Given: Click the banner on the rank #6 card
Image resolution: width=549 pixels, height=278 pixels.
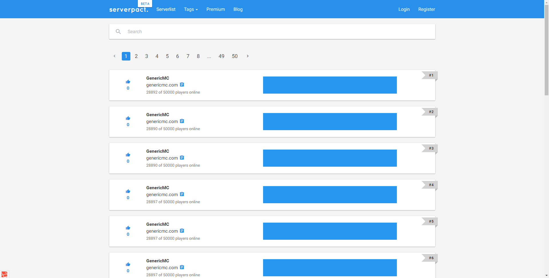Looking at the screenshot, I should click(x=330, y=268).
